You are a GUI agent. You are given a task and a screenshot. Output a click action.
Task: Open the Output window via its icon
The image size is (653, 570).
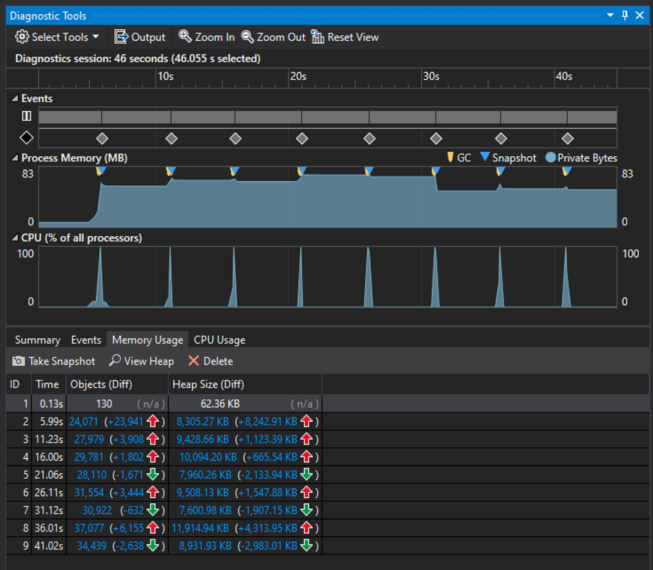coord(120,37)
